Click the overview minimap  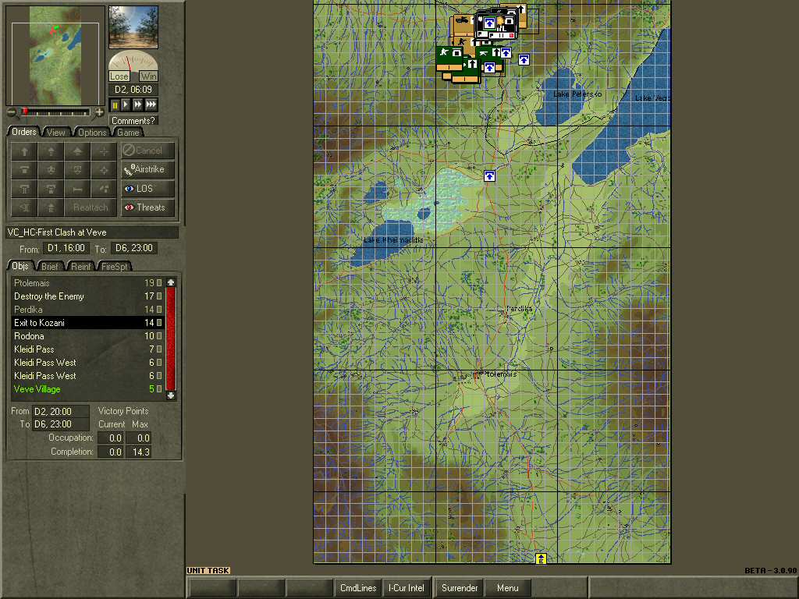55,55
